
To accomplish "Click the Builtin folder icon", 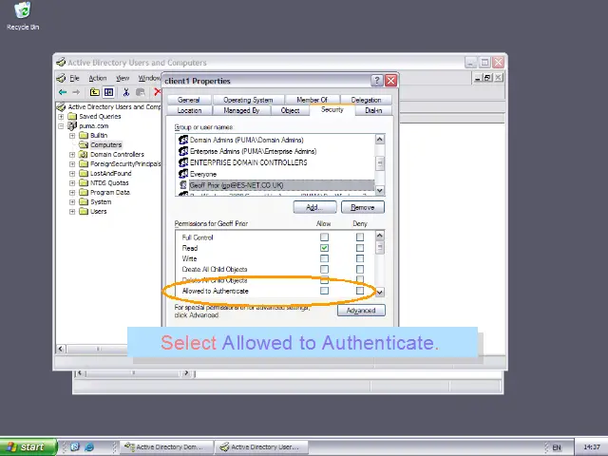I will click(x=84, y=135).
